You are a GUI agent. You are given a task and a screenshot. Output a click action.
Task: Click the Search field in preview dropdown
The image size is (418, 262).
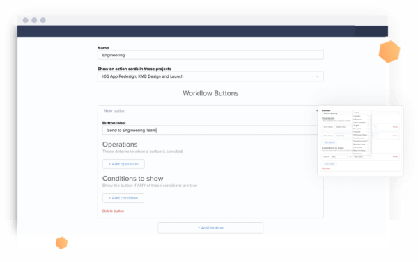tap(362, 113)
